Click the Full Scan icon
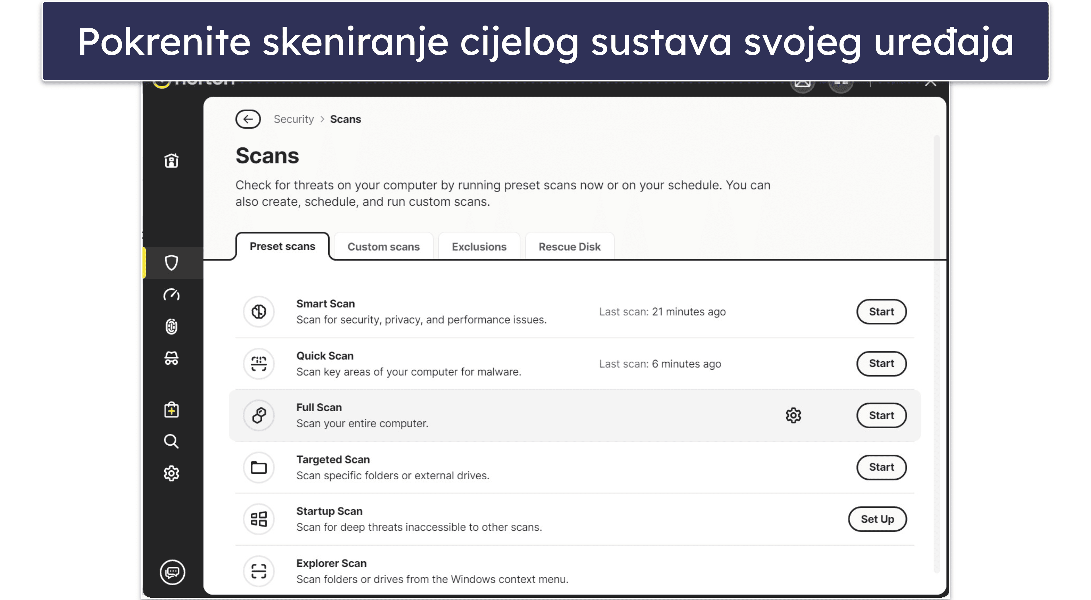Screen dimensions: 1091x600 coord(259,415)
